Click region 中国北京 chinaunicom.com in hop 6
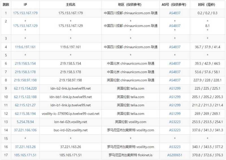Screen dimensions: 226x160 (x=131, y=64)
